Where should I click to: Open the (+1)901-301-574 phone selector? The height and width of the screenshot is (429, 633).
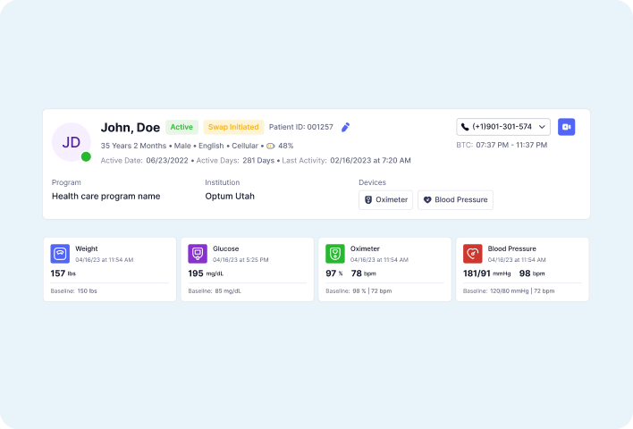pyautogui.click(x=502, y=127)
